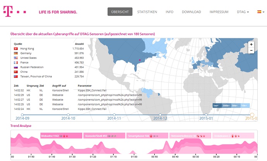The width and height of the screenshot is (267, 161).
Task: Click Taiwan, Province of China country name
Action: [x=36, y=77]
